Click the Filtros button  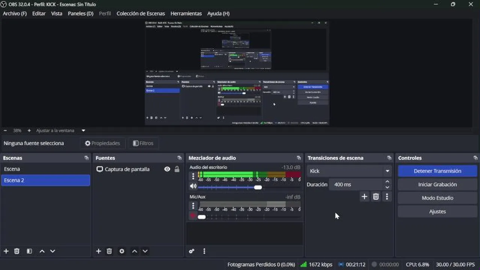click(x=143, y=143)
